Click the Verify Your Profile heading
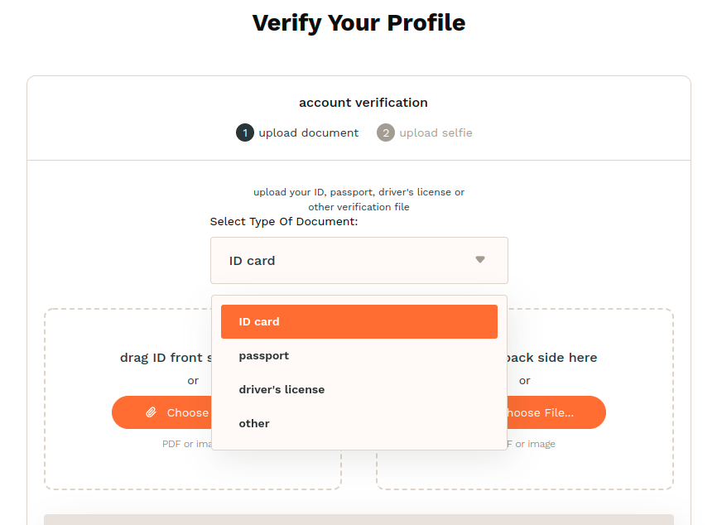Image resolution: width=722 pixels, height=525 pixels. coord(359,22)
